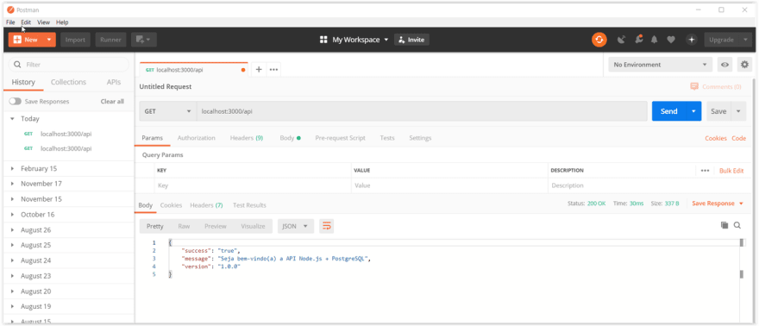
Task: Search within the response body
Action: pos(737,225)
